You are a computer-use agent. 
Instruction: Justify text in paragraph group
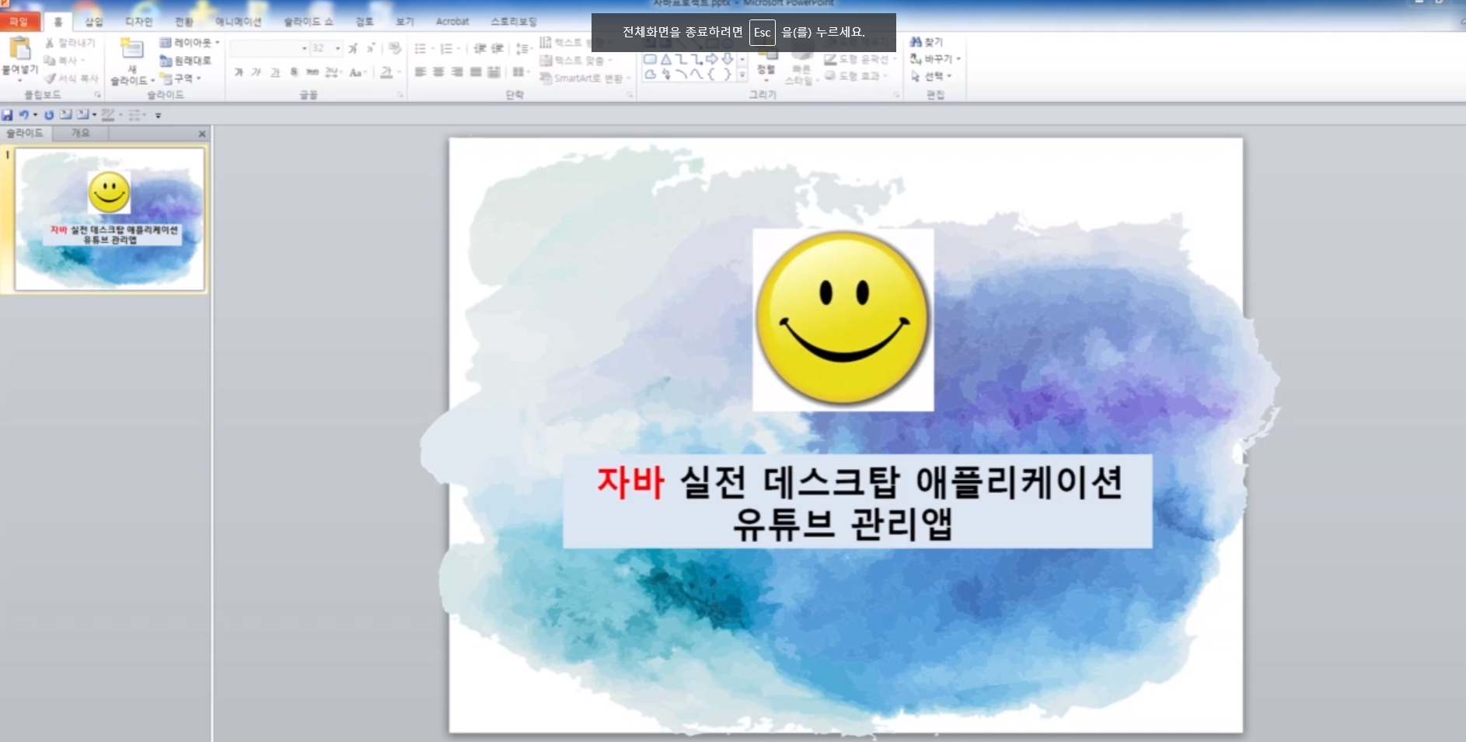pos(476,72)
